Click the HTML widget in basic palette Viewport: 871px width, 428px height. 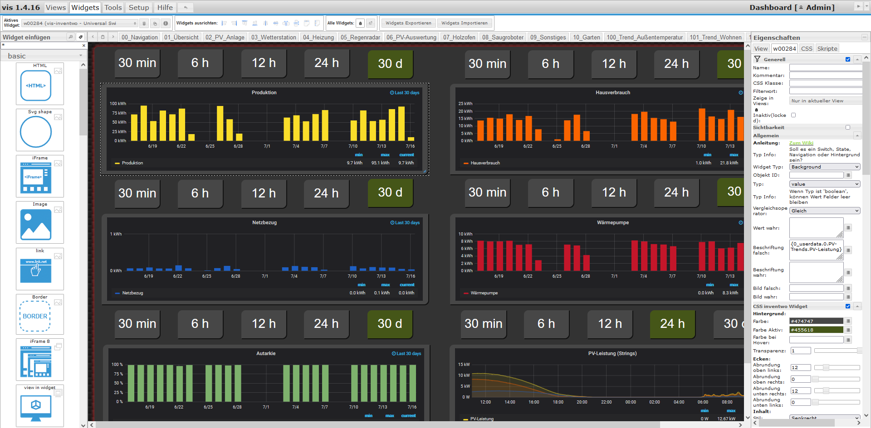pyautogui.click(x=40, y=84)
